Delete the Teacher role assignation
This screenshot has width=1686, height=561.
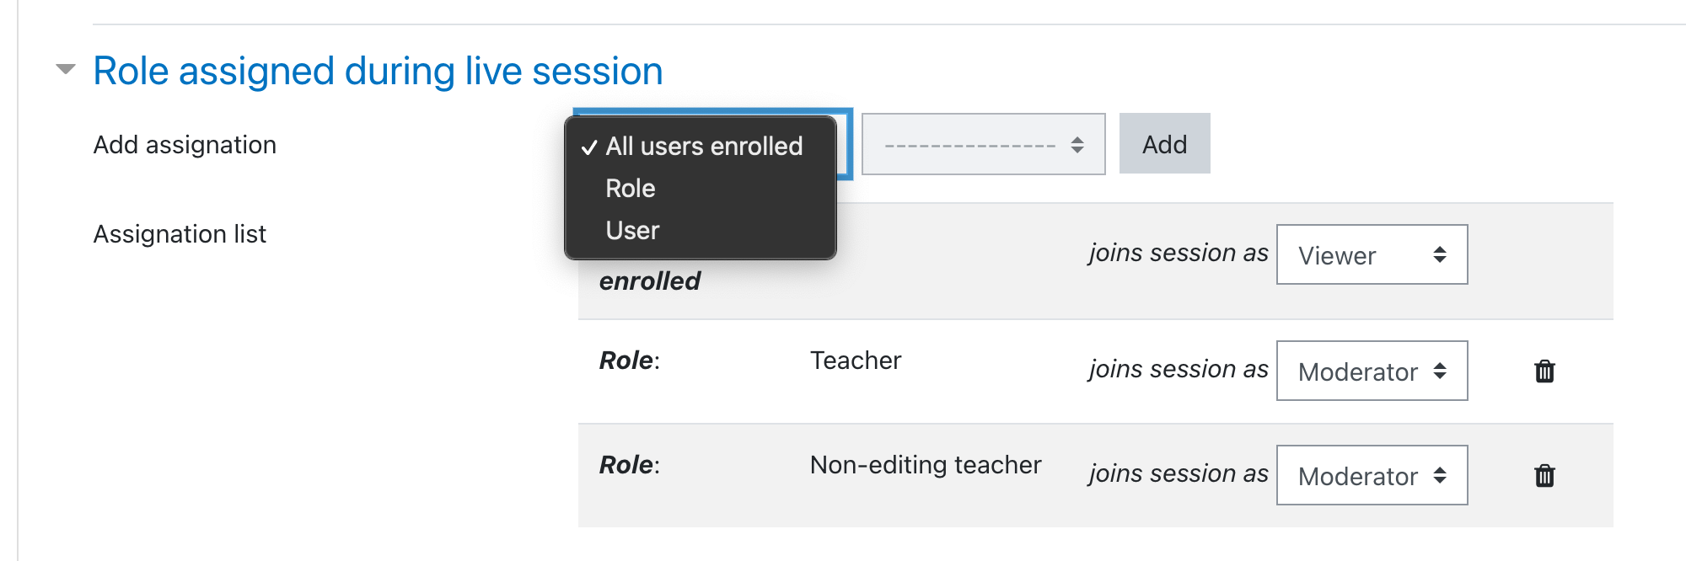click(1544, 371)
